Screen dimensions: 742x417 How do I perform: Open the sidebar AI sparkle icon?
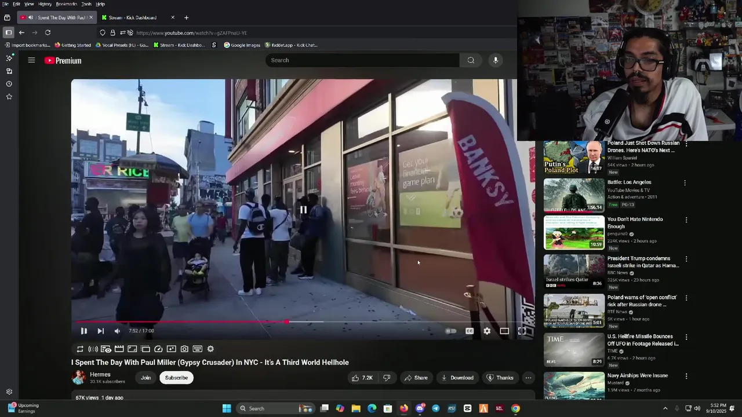(9, 58)
